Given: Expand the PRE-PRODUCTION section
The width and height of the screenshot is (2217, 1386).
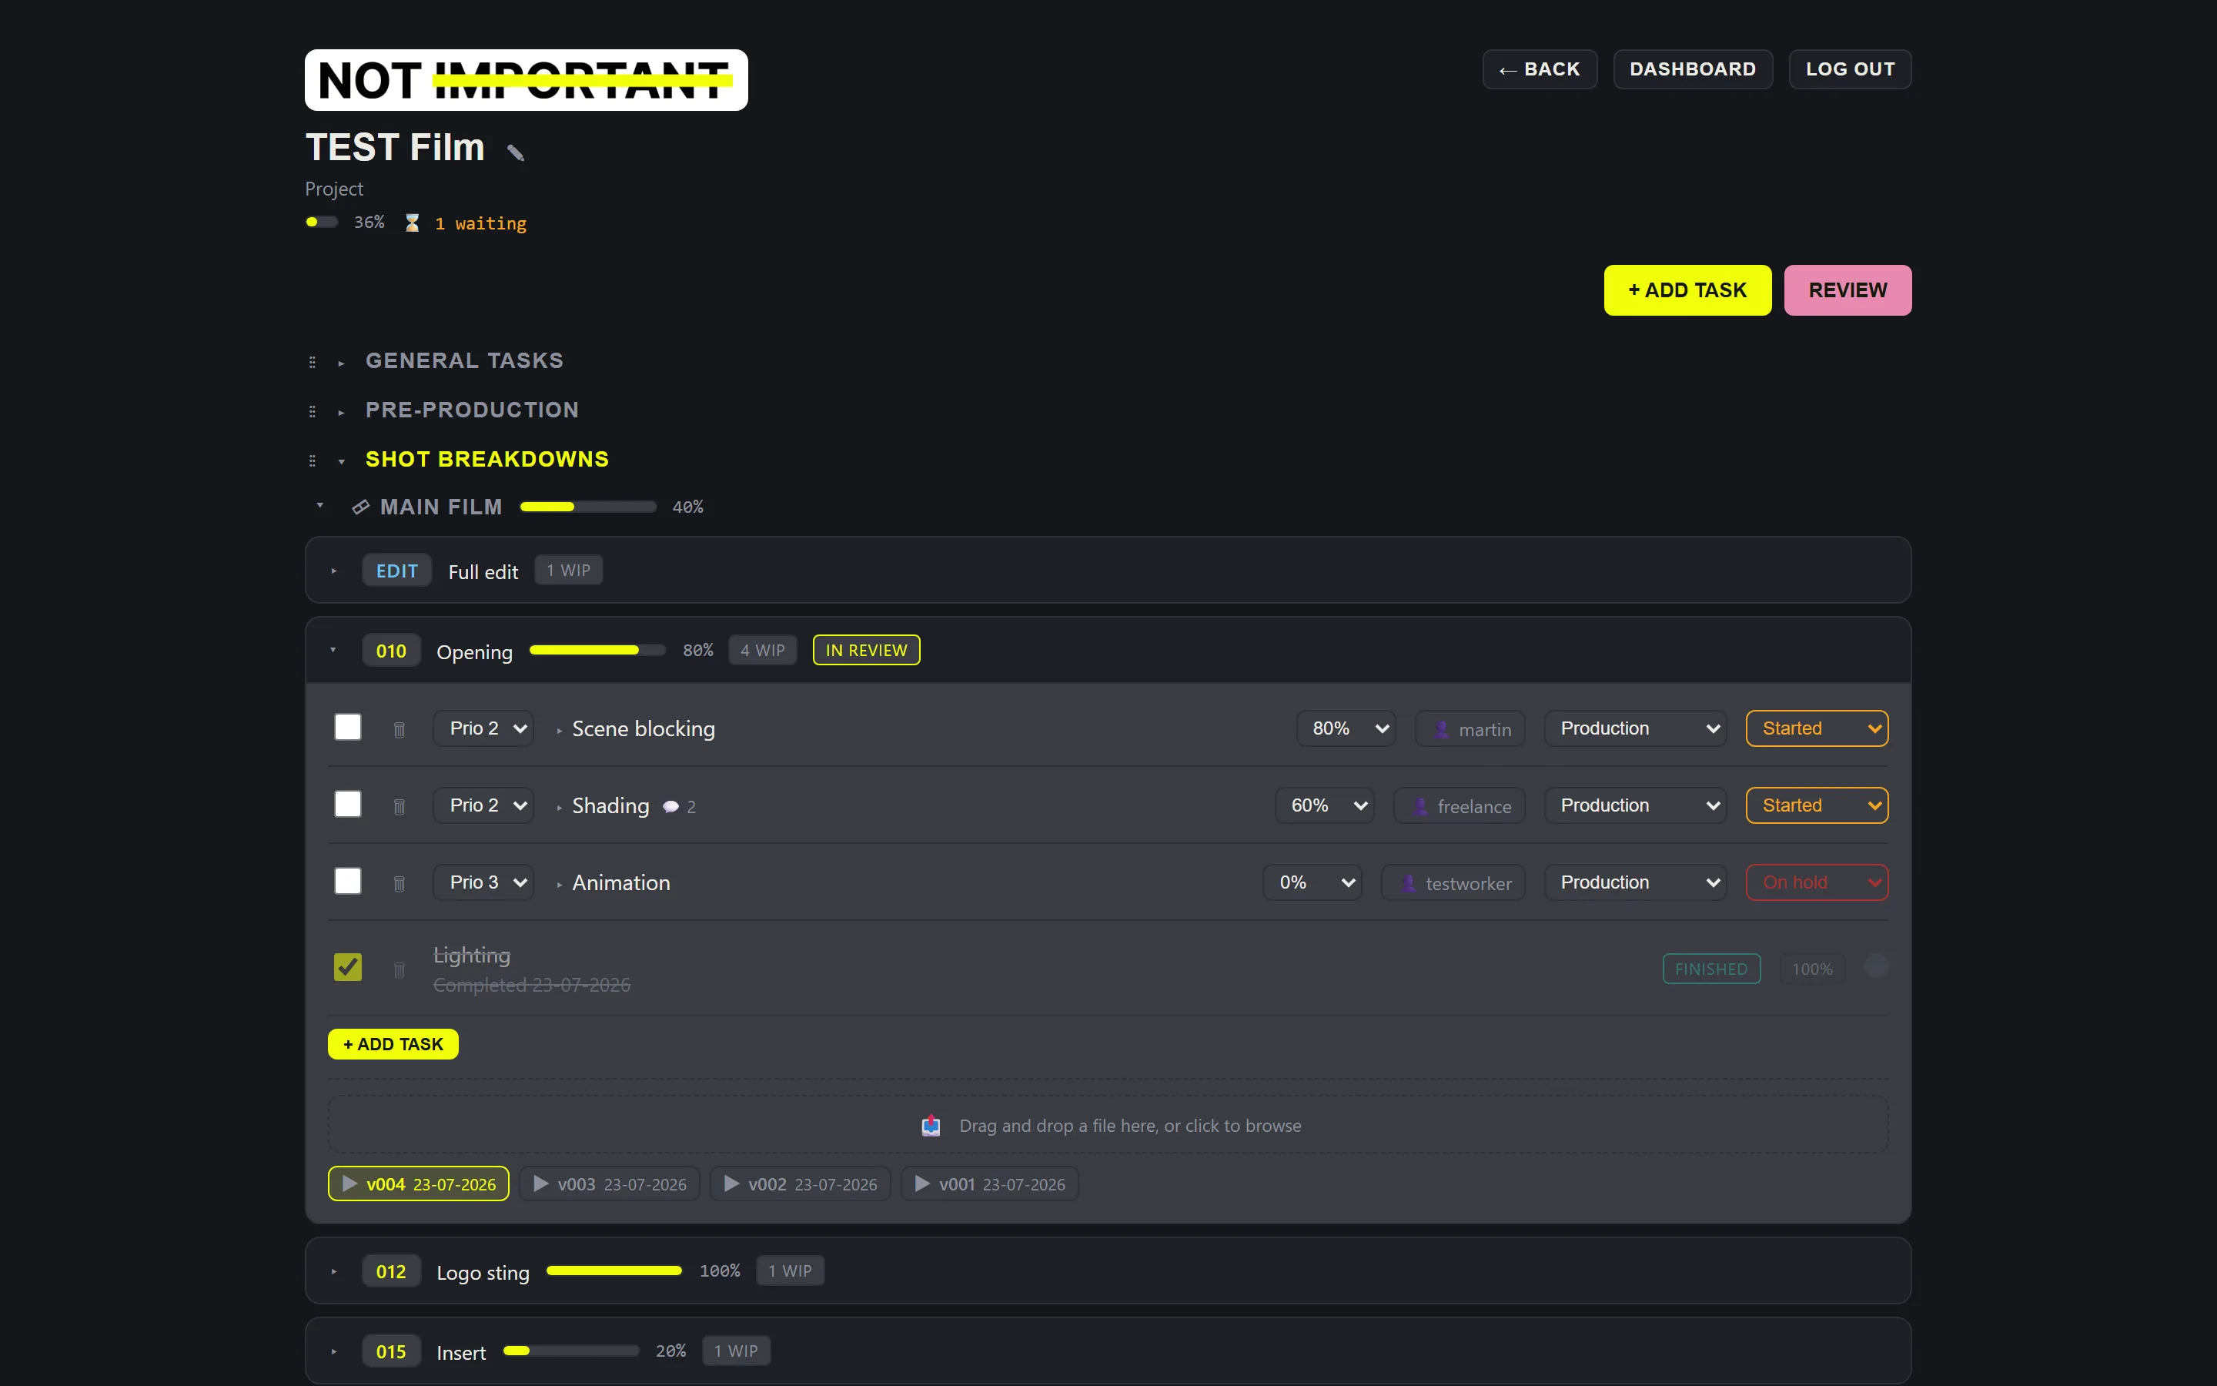Looking at the screenshot, I should point(341,413).
